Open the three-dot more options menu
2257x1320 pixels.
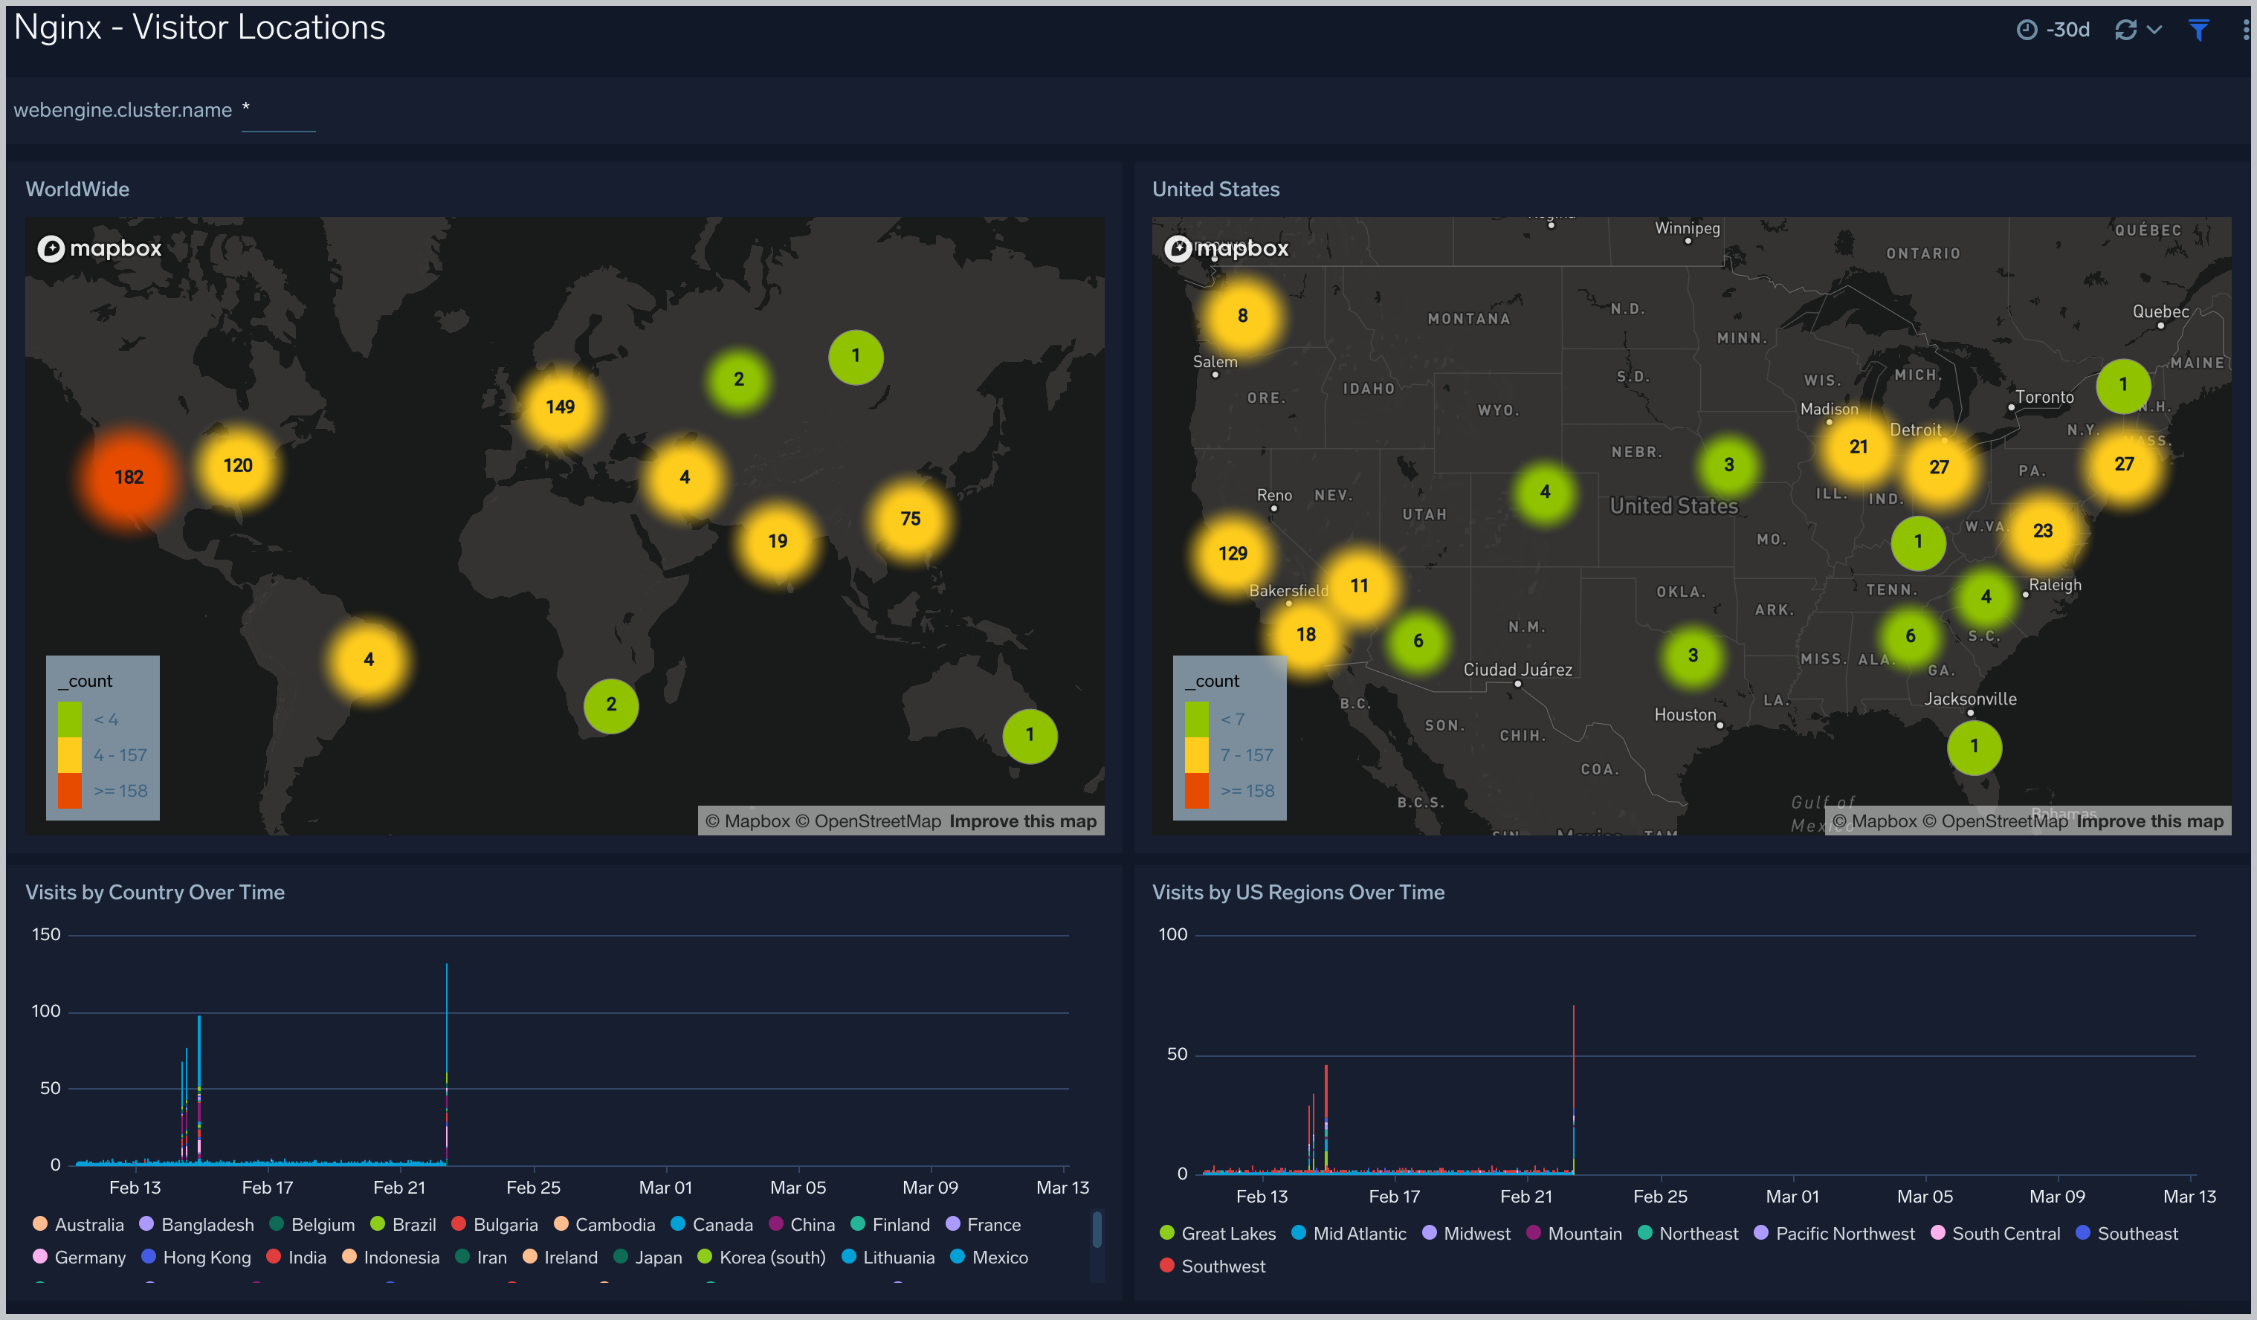[2245, 30]
